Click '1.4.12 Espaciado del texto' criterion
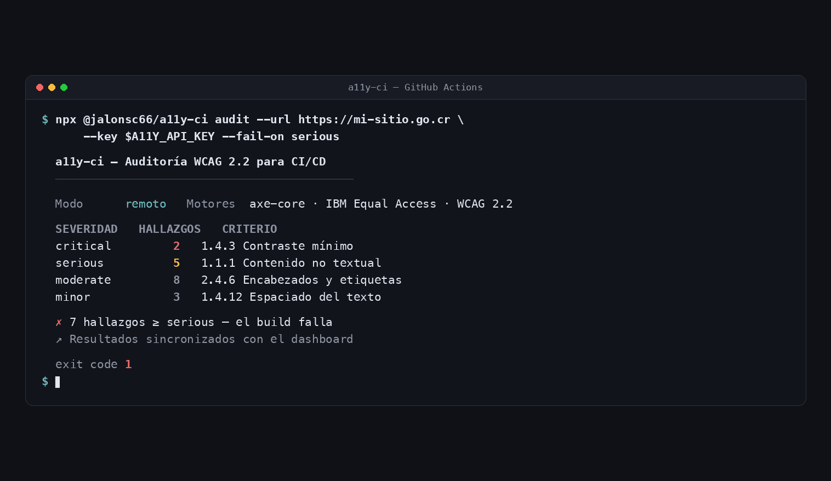This screenshot has width=831, height=481. pyautogui.click(x=291, y=297)
